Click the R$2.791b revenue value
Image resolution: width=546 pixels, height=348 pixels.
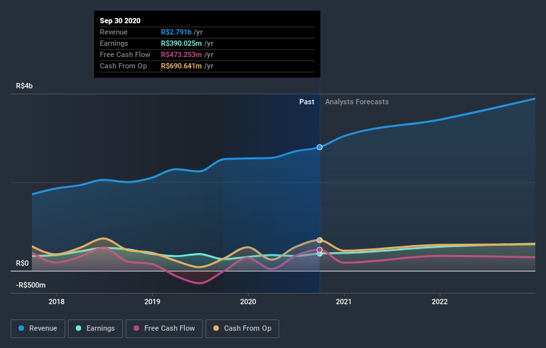pos(176,32)
